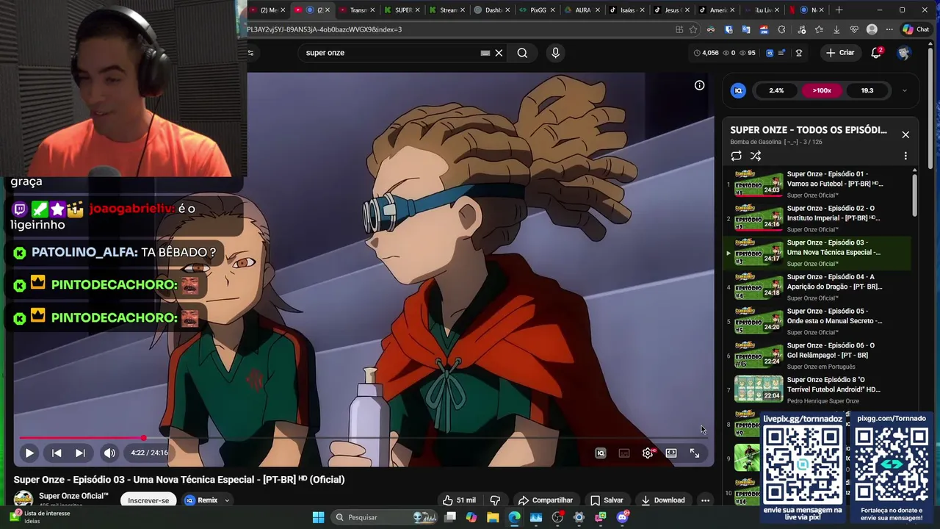Expand the IQ stats panel chevron
Screen dimensions: 940x529
[904, 90]
